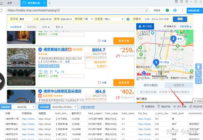
Task: Open the 浏览历史 tab
Action: [179, 85]
